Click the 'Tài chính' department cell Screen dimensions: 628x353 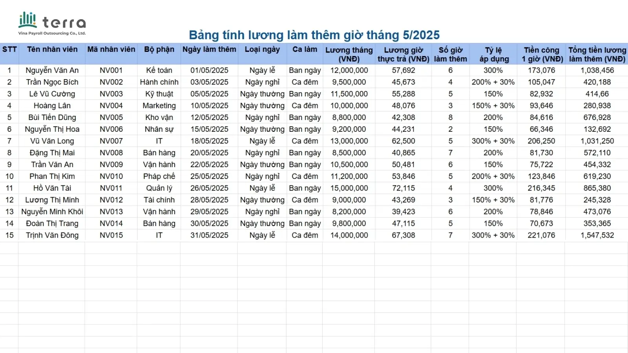click(x=159, y=200)
